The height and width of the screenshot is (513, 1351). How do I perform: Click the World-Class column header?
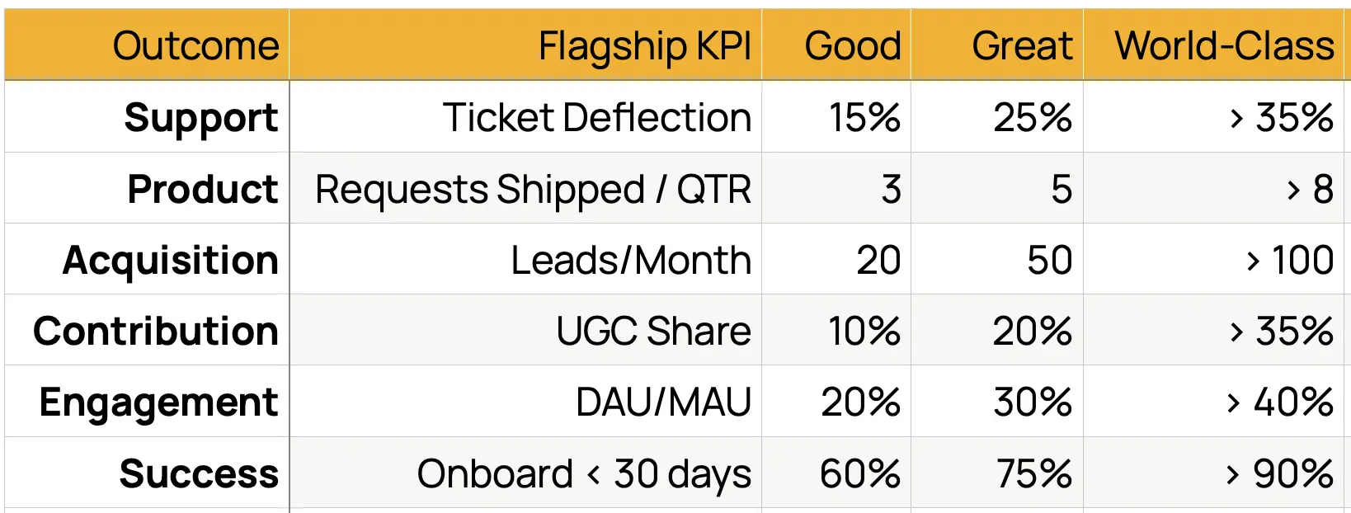(x=1213, y=45)
